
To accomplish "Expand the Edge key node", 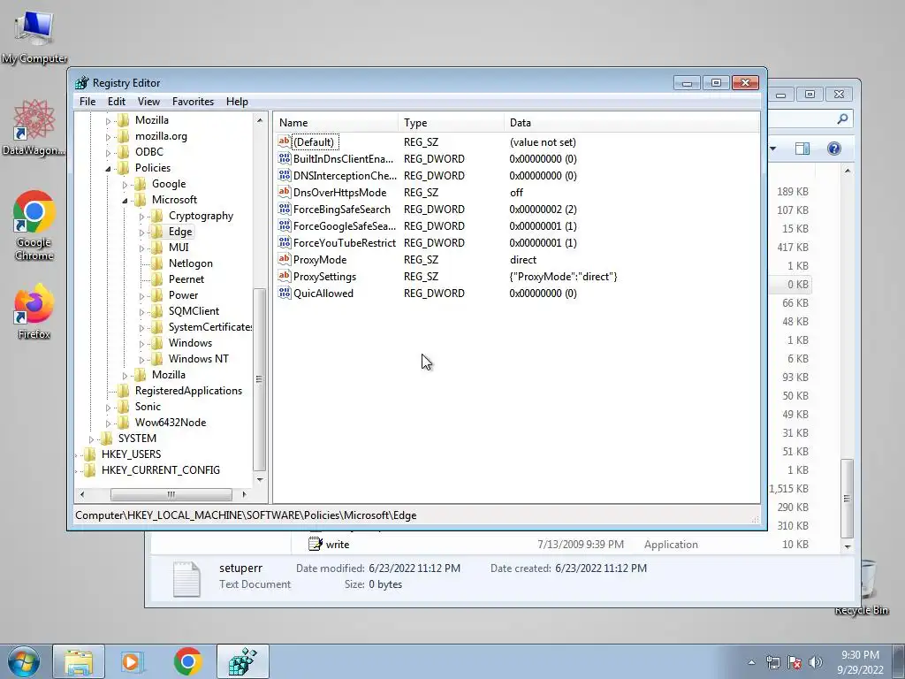I will pos(141,233).
